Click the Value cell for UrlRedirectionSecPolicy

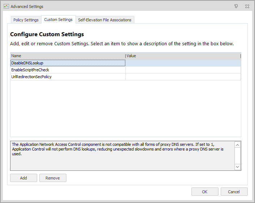[x=183, y=77]
